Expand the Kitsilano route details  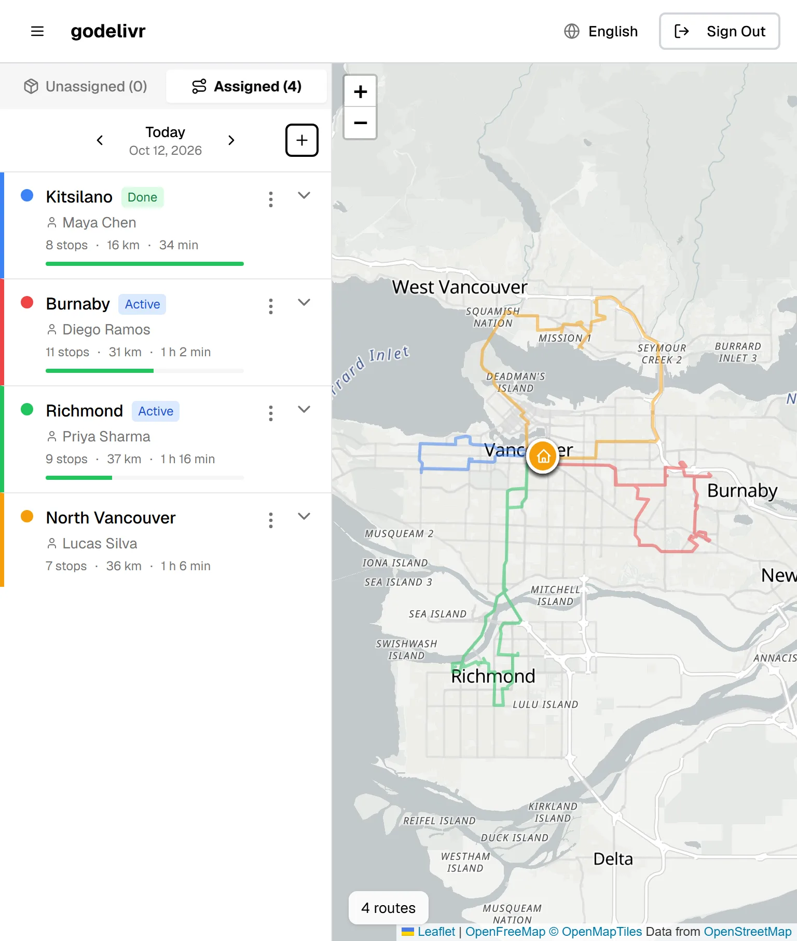[304, 195]
